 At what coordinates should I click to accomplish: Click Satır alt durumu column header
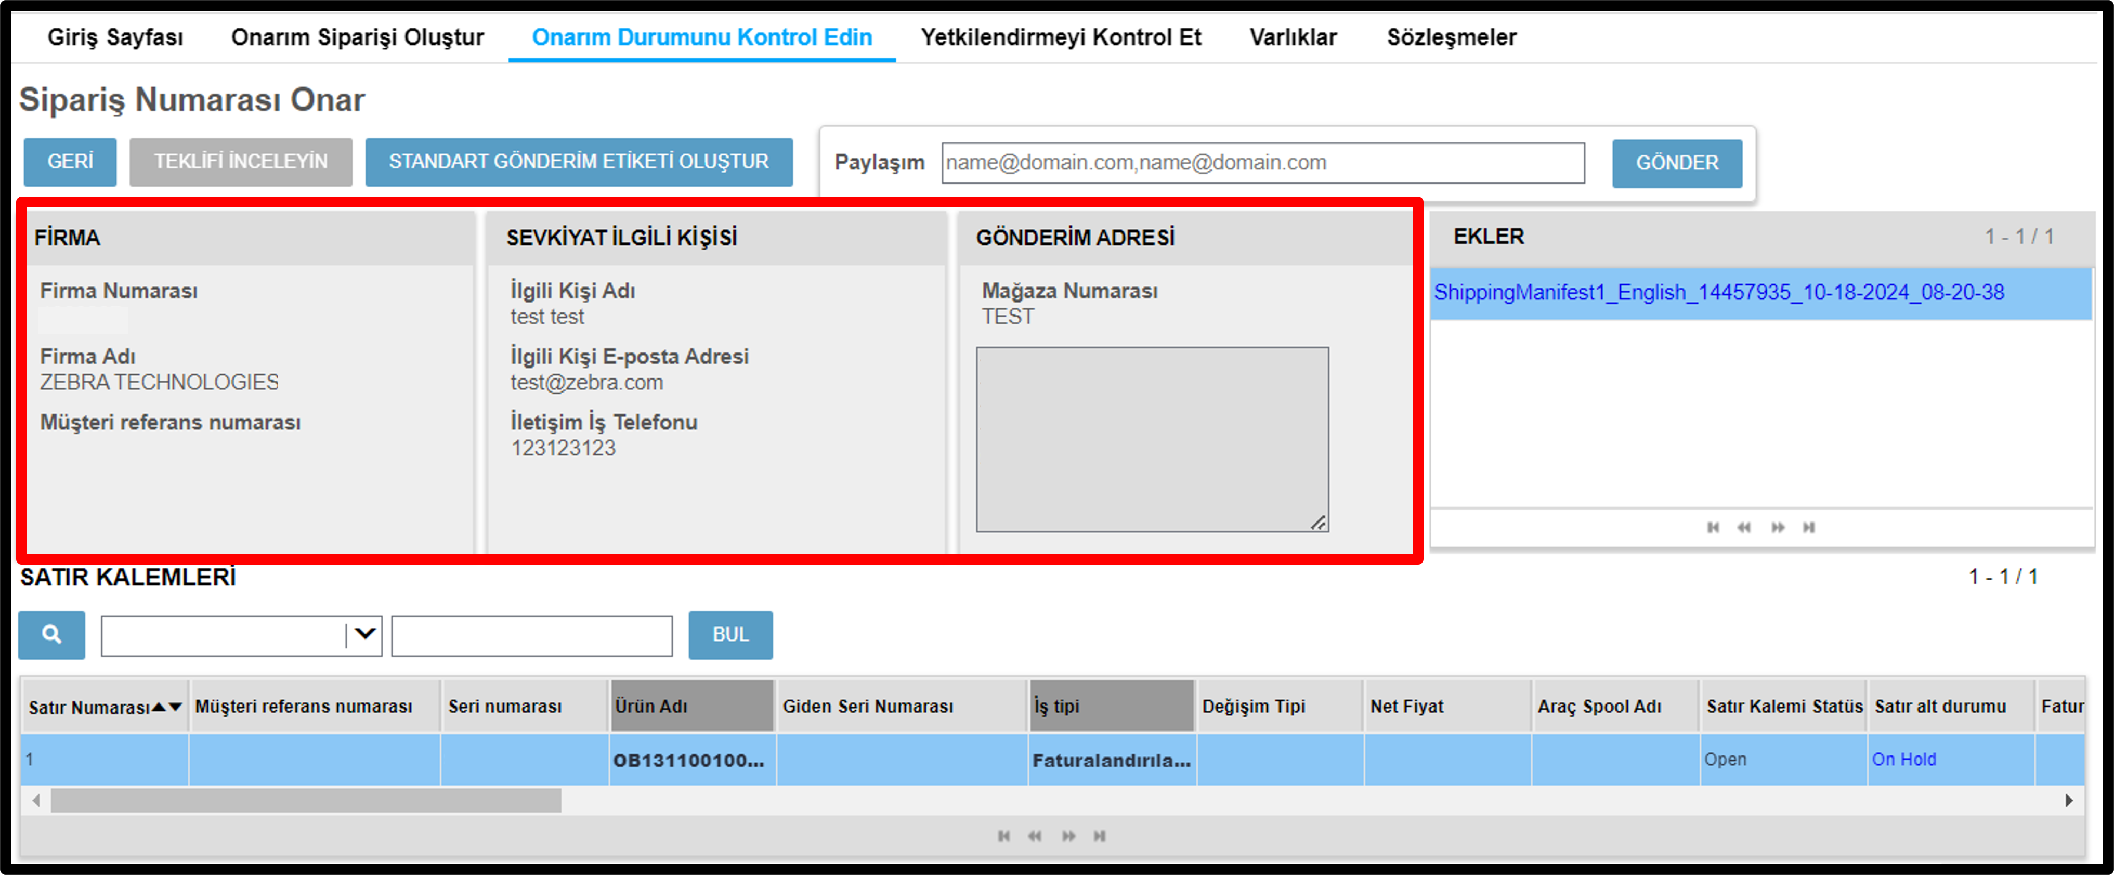(x=1951, y=706)
